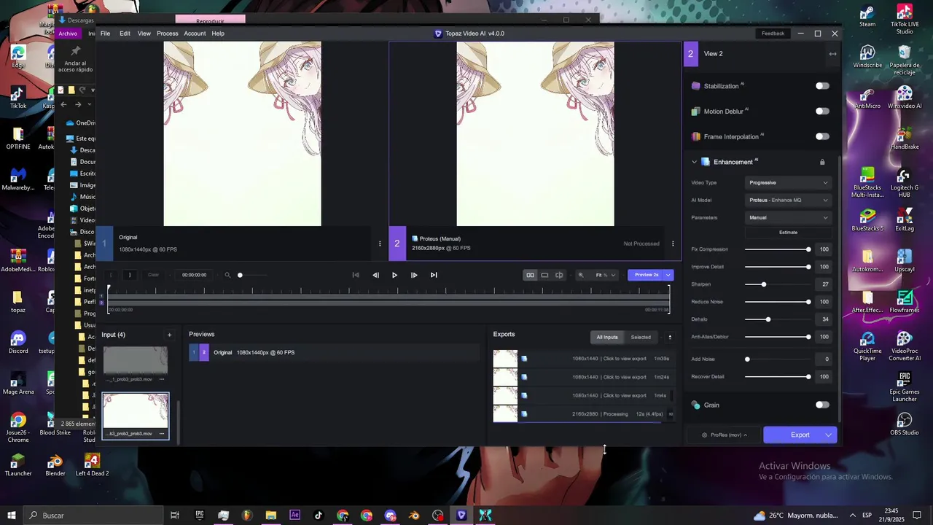
Task: Open Flowframes desktop shortcut
Action: [x=905, y=302]
